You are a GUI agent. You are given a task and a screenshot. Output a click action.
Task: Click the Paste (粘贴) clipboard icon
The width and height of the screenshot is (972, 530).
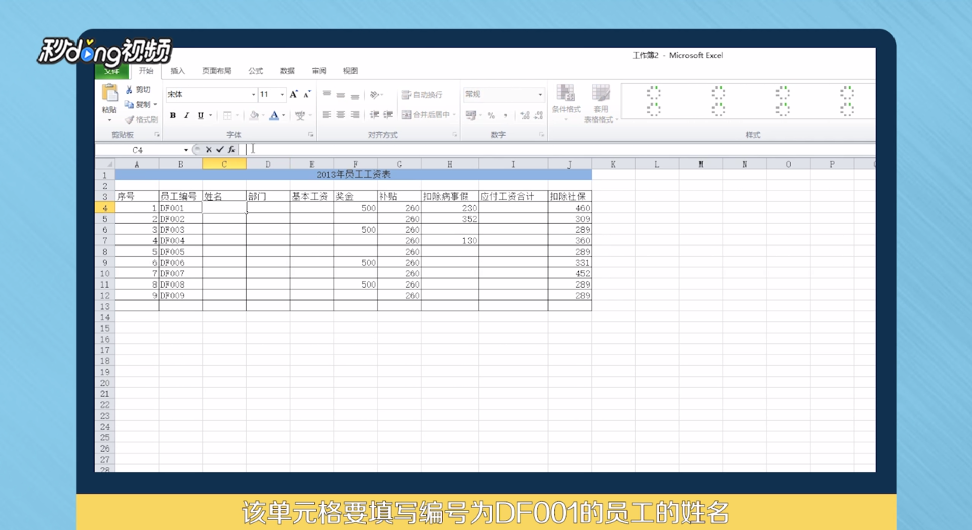coord(109,93)
